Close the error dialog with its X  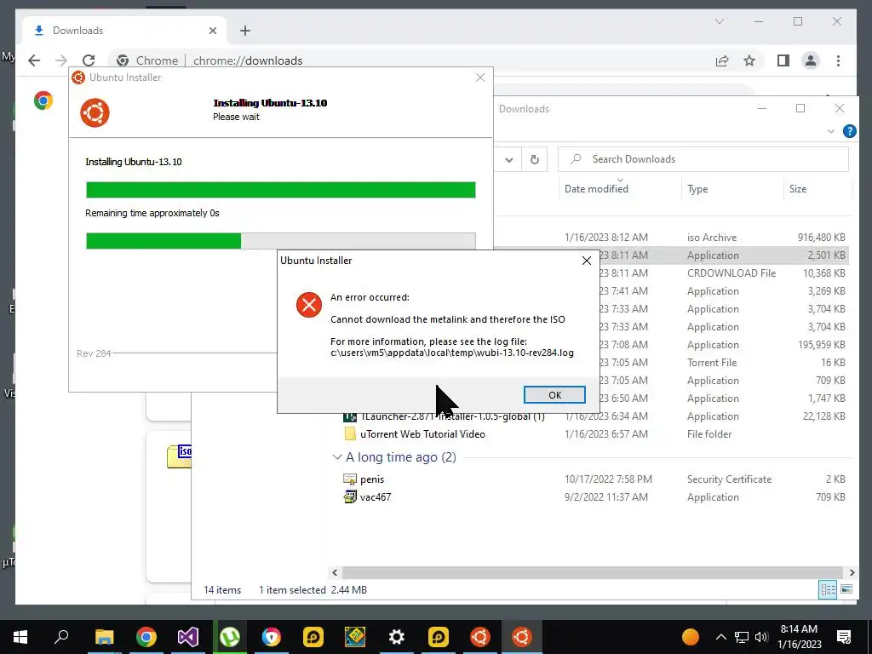point(586,261)
